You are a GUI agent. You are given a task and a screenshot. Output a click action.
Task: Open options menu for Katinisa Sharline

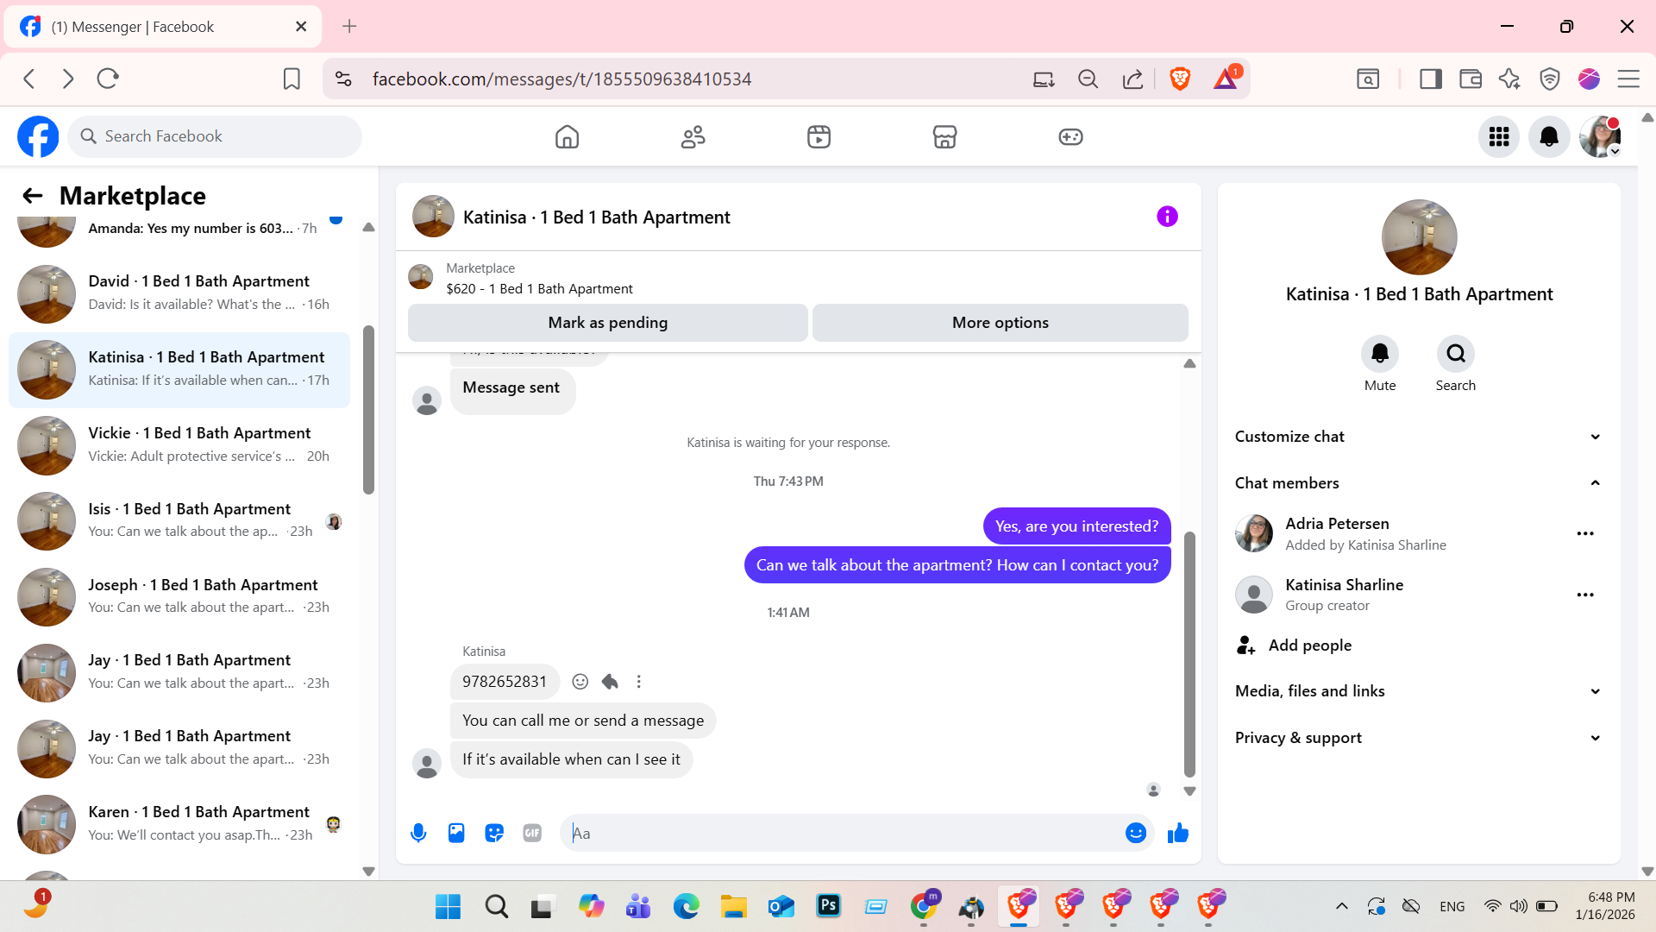(1584, 595)
